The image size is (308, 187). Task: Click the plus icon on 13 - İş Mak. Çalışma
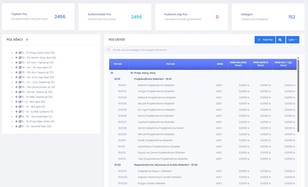pyautogui.click(x=16, y=111)
